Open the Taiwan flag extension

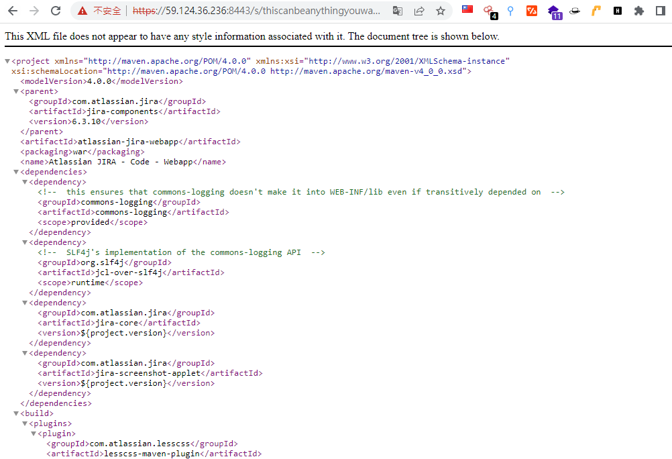[x=467, y=9]
